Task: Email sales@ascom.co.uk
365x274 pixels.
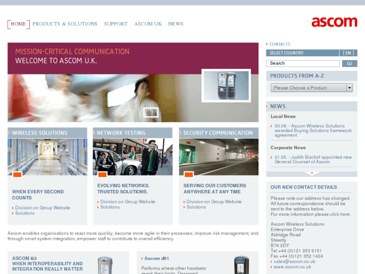Action: pos(294,261)
